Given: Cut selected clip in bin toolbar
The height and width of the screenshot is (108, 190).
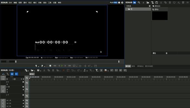Looking at the screenshot, I should click(161, 2).
